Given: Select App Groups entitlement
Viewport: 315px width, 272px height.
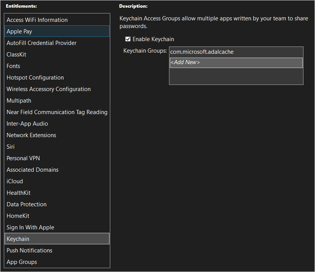Looking at the screenshot, I should [22, 262].
